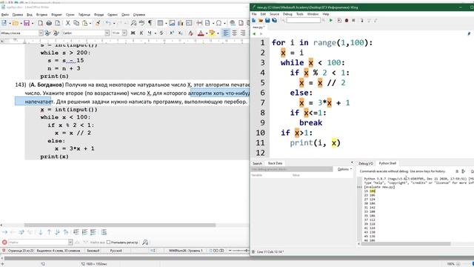Click the Paste clipboard icon in Writer
The image size is (474, 267).
(x=85, y=23)
